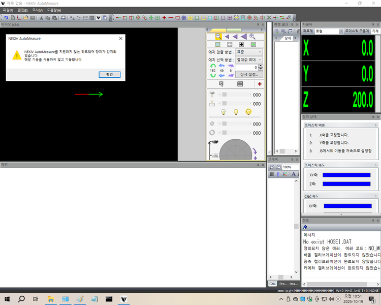Click the zoom in magnifier icon

coord(252,36)
